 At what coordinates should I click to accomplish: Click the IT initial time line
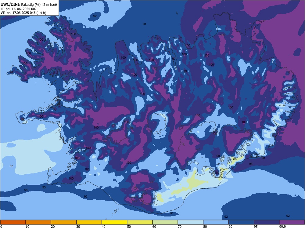point(19,9)
